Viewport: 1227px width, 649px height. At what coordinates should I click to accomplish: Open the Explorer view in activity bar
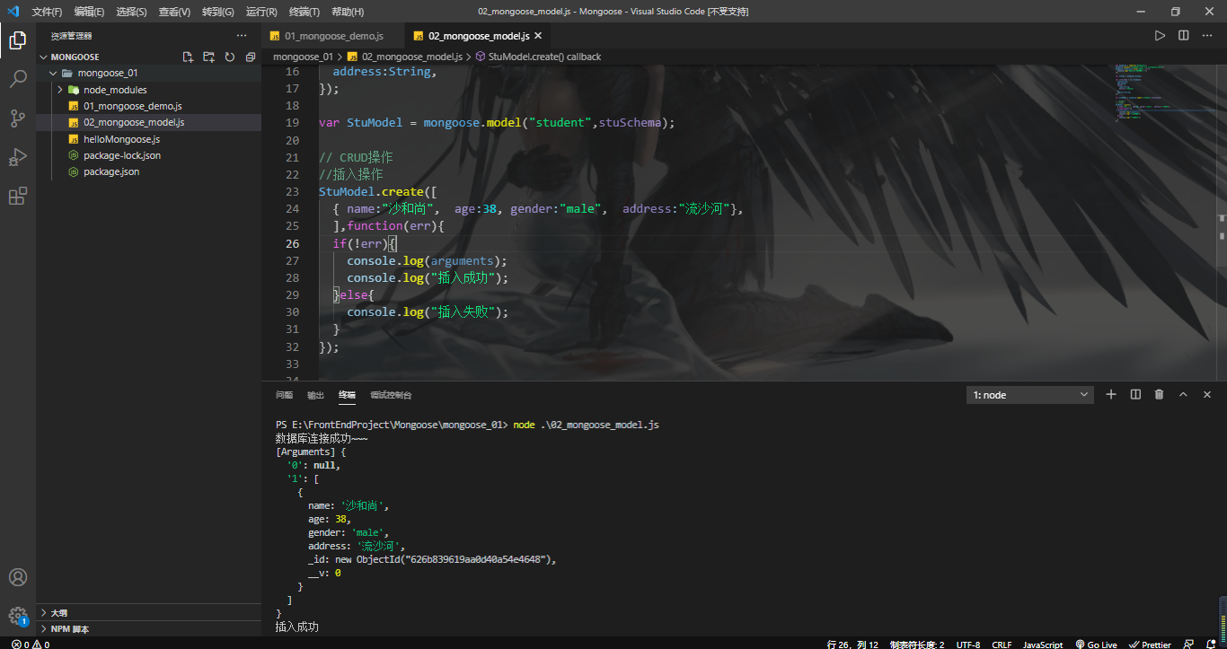(x=18, y=39)
